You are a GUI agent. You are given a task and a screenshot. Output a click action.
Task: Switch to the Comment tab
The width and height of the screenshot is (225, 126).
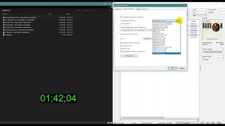click(139, 9)
